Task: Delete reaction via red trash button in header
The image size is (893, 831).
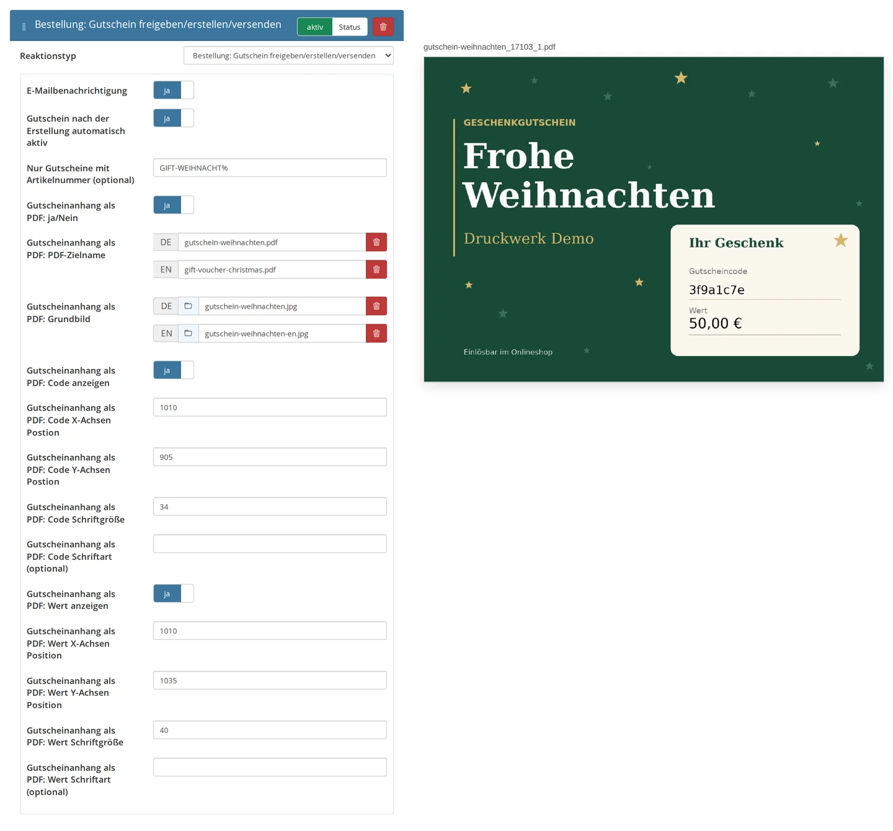Action: (383, 27)
